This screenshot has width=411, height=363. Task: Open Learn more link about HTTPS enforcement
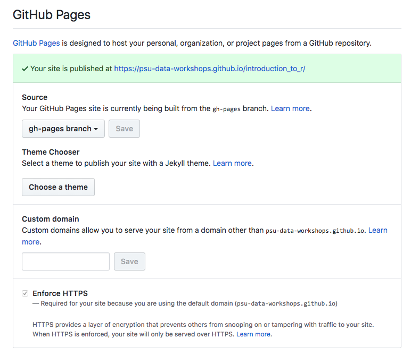(x=253, y=334)
